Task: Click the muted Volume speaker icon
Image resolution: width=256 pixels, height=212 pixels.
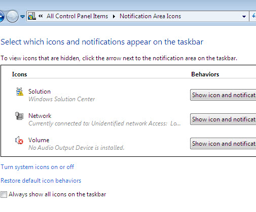Action: click(x=19, y=140)
